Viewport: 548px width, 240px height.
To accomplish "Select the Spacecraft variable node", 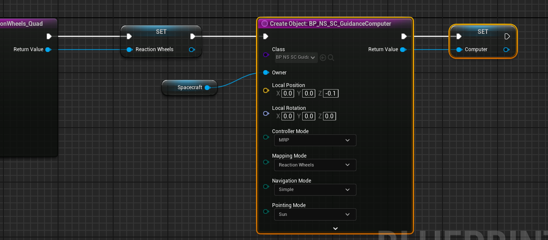I will pyautogui.click(x=186, y=87).
